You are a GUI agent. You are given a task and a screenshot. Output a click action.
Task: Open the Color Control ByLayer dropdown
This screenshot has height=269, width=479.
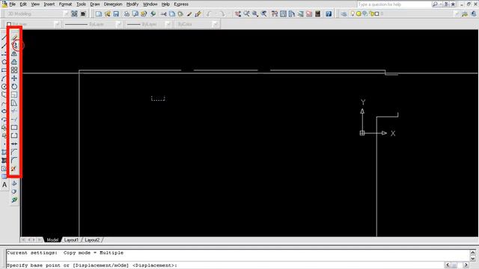coord(57,24)
